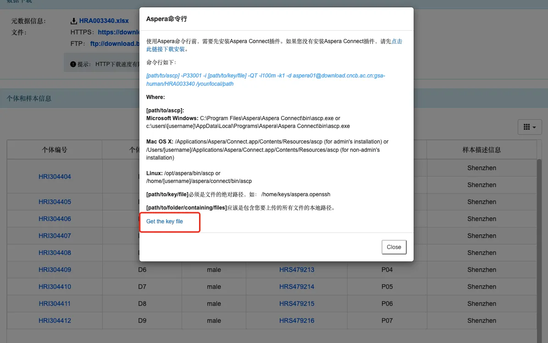Click the 个体和样本信息 section heading
548x343 pixels.
(29, 99)
